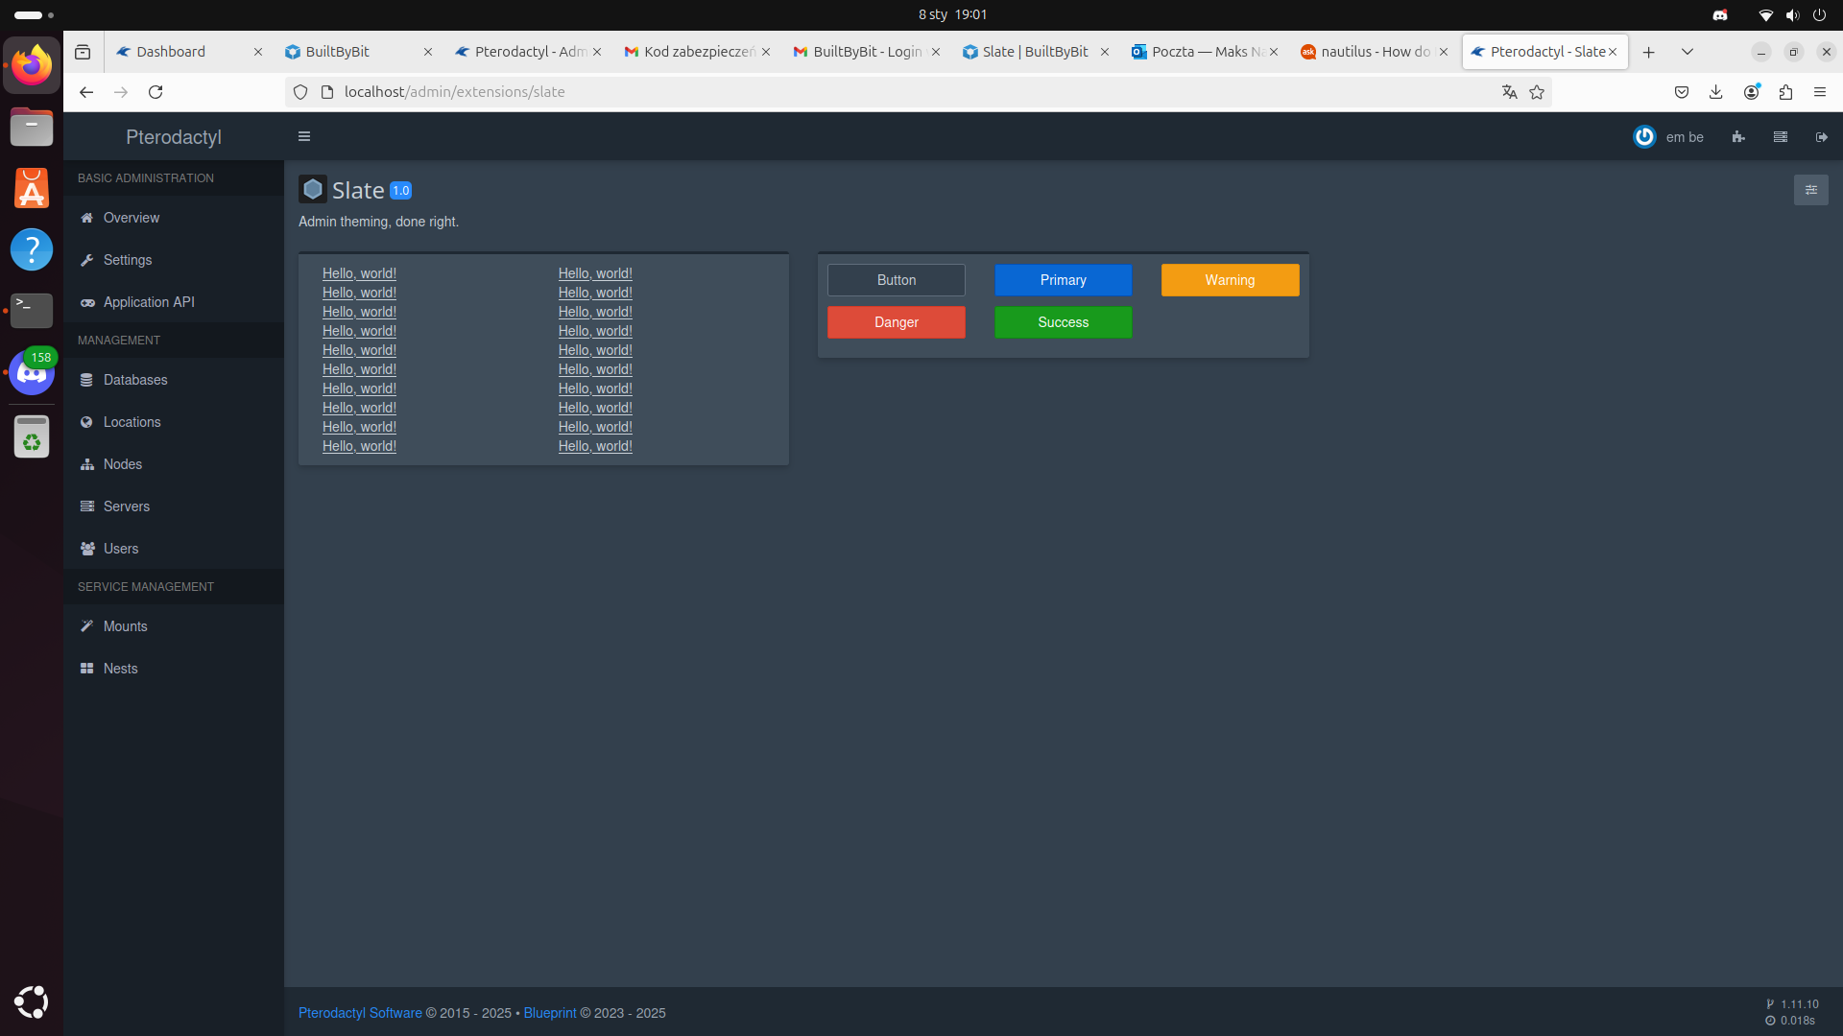The height and width of the screenshot is (1036, 1843).
Task: Switch to Poczta — Maks tab
Action: (1204, 52)
